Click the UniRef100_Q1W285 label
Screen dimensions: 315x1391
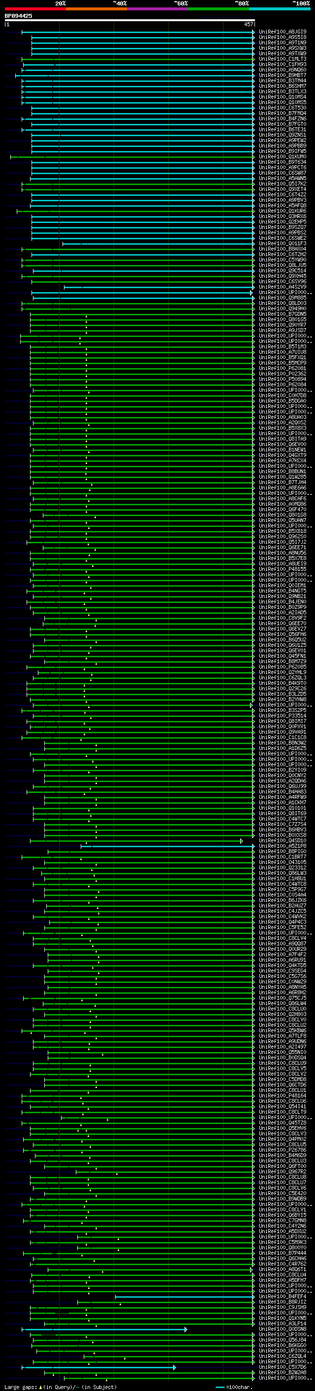(x=283, y=477)
